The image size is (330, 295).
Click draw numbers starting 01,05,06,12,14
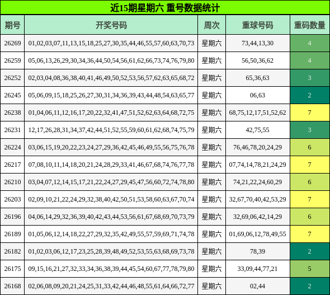111,234
